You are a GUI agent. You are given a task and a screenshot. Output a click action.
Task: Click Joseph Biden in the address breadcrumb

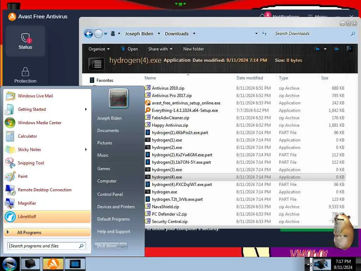pyautogui.click(x=139, y=34)
